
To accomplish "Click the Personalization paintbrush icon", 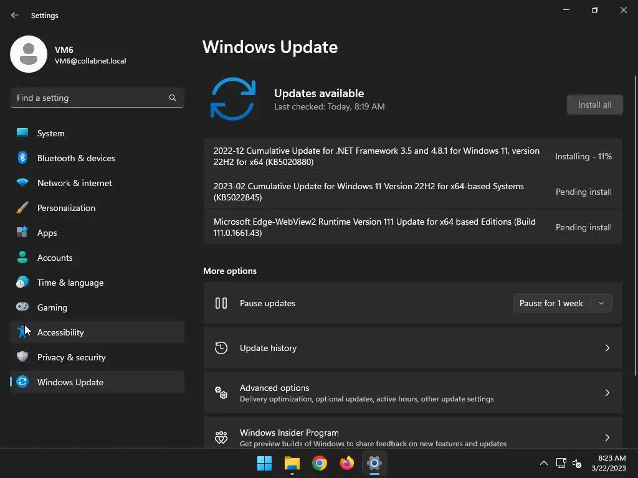I will point(22,208).
